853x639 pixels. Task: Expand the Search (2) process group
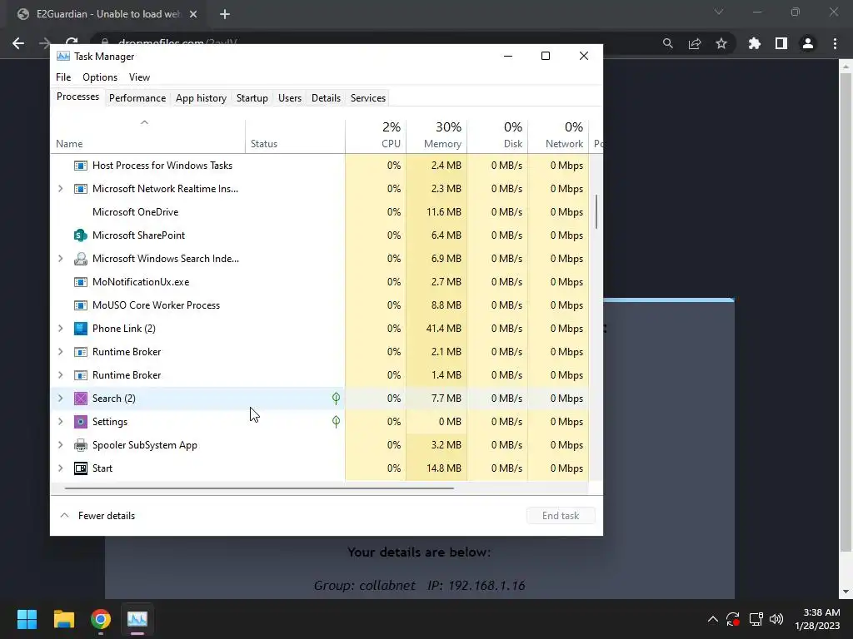point(60,399)
